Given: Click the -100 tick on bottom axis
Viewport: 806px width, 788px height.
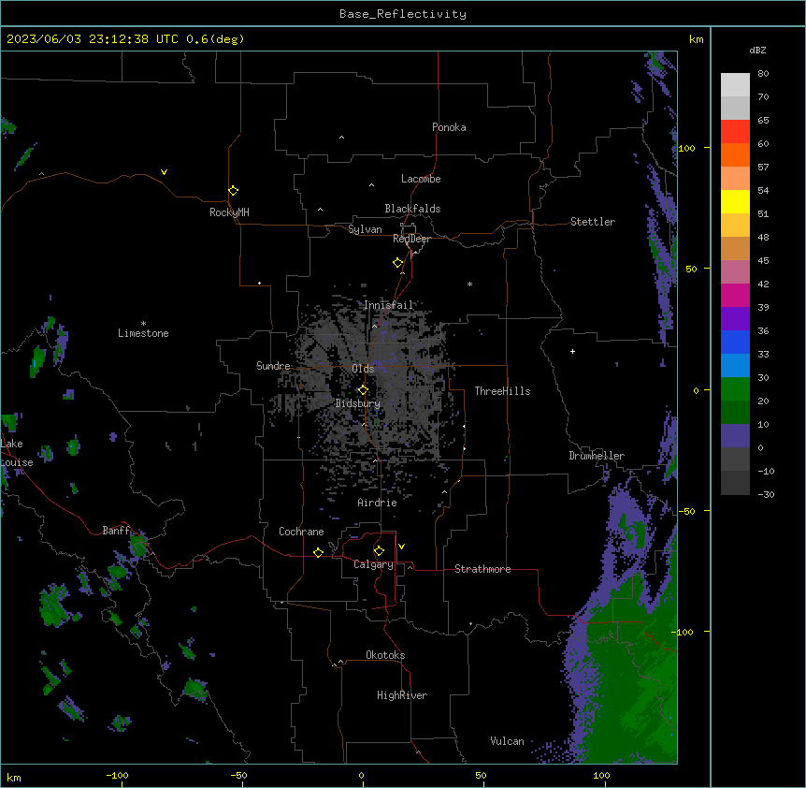Looking at the screenshot, I should point(117,775).
